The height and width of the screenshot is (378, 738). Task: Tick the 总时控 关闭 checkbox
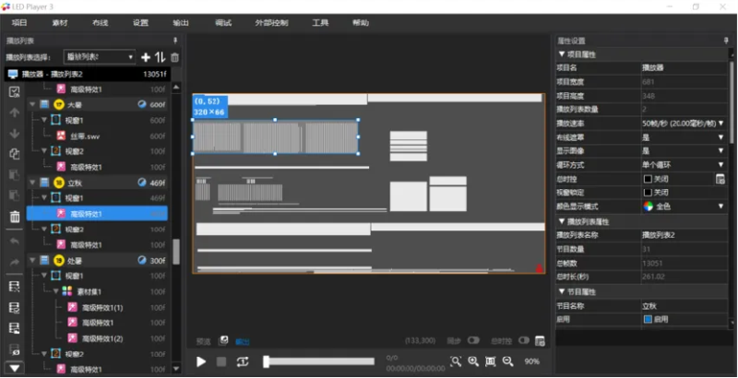648,179
